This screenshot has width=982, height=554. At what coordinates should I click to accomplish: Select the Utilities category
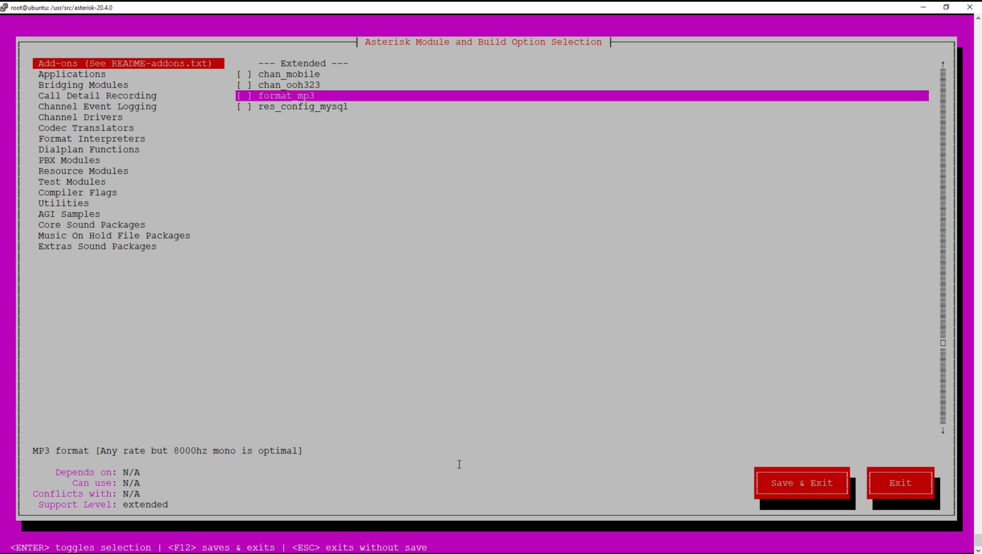coord(63,203)
